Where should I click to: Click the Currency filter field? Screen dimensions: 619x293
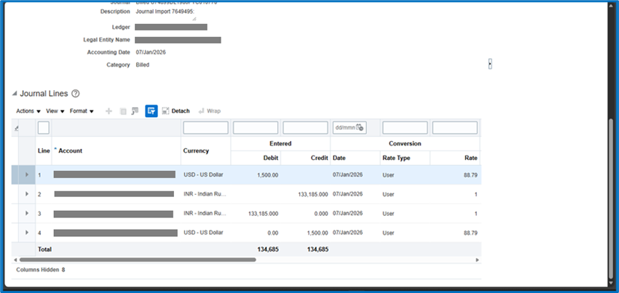point(205,128)
